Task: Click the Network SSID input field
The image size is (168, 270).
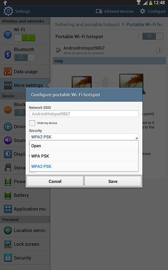Action: 84,114
